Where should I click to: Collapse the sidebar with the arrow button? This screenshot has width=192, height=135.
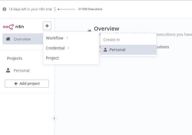pyautogui.click(x=54, y=118)
